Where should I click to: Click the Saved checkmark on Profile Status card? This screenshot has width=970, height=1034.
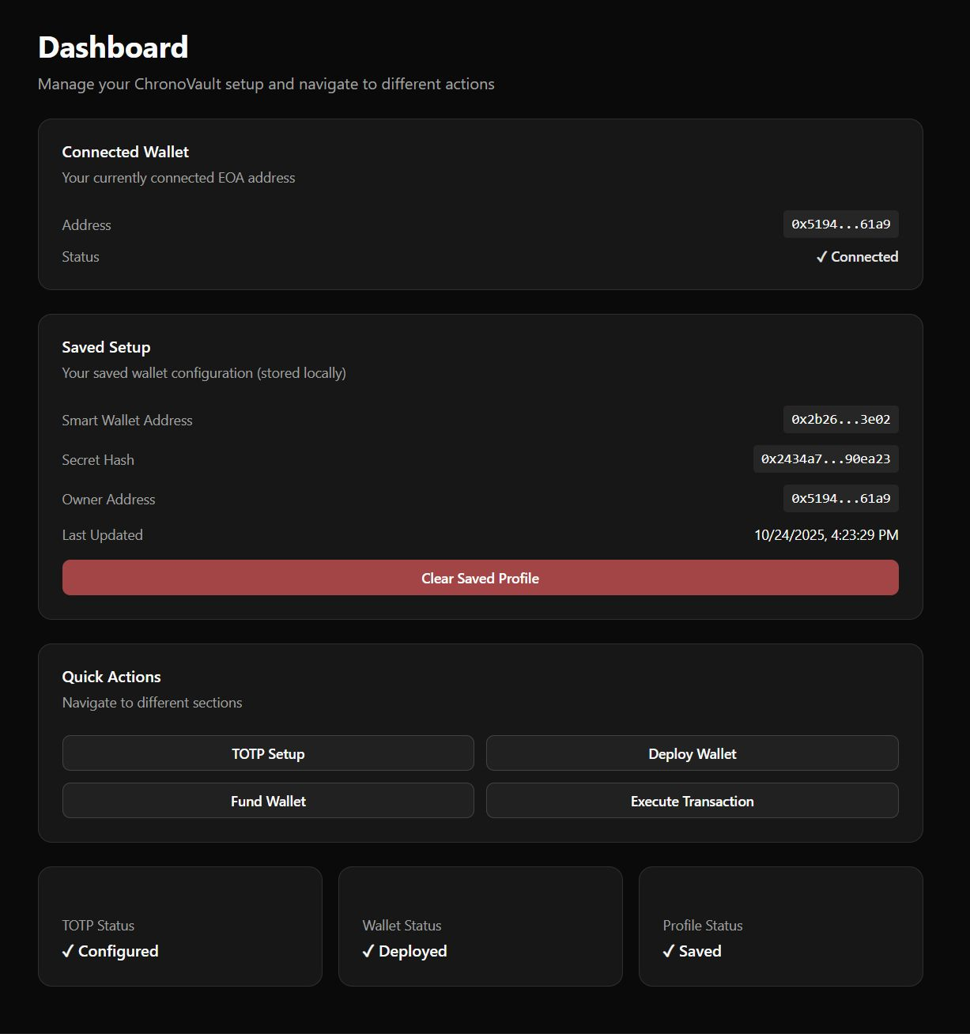(x=669, y=951)
